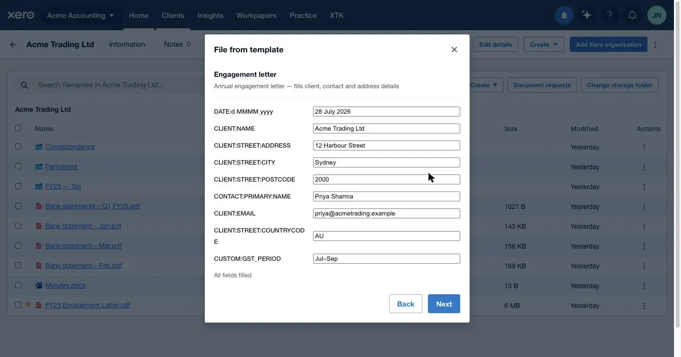Open actions menu for FY25 Engagement Letter.pdf
Viewport: 681px width, 357px height.
[x=644, y=306]
